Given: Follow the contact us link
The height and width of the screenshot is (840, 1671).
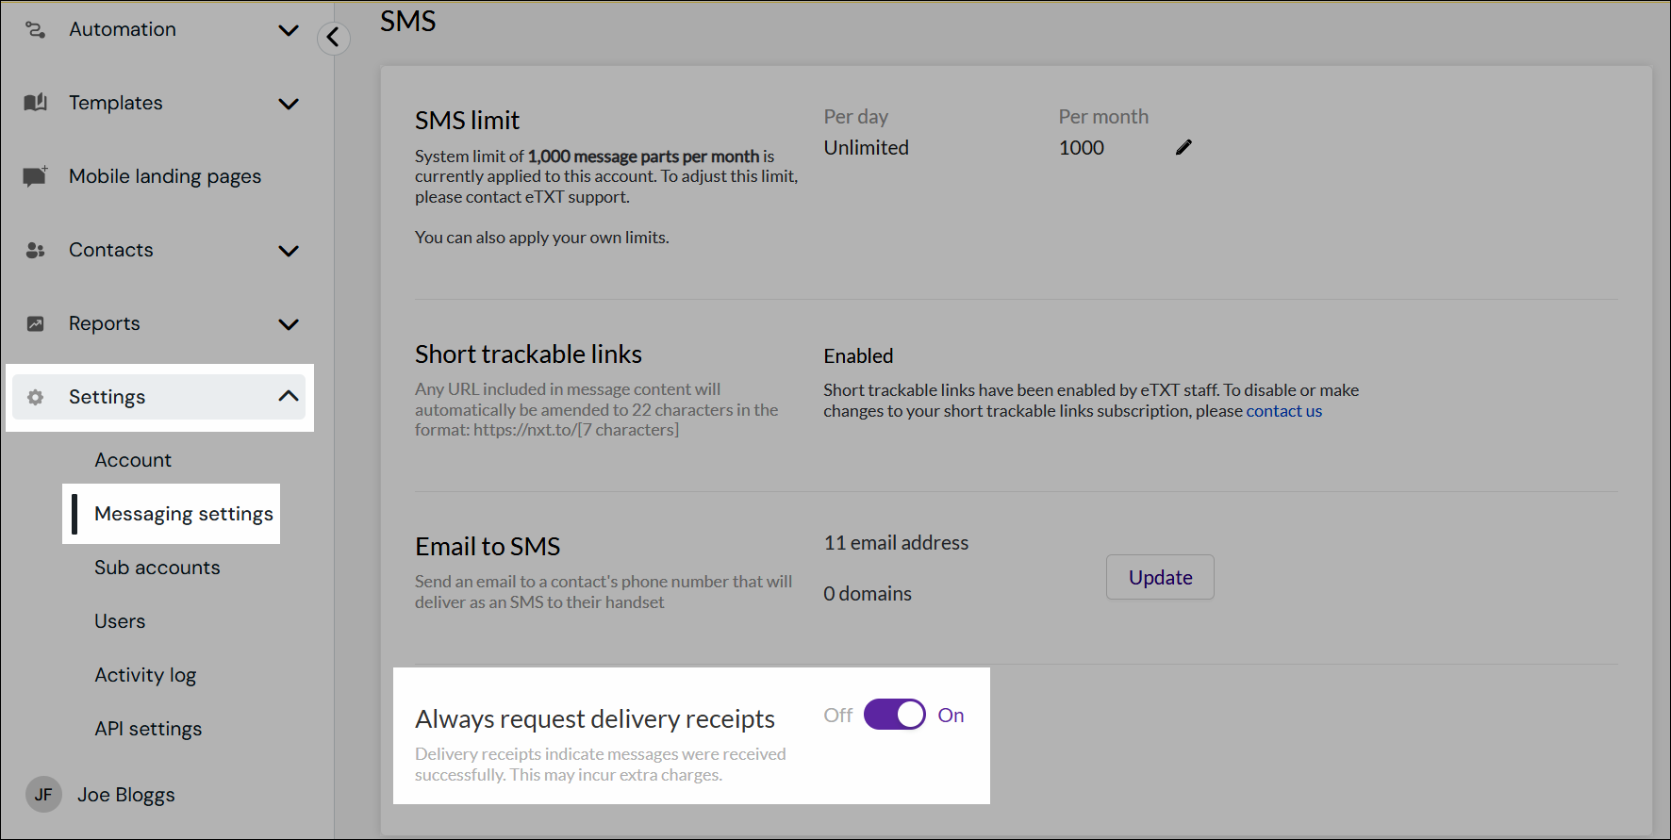Looking at the screenshot, I should coord(1284,411).
